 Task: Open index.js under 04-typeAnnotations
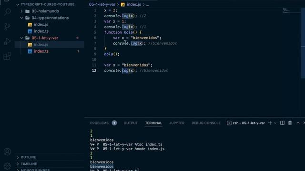(41, 25)
